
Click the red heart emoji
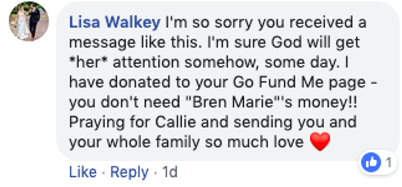320,142
